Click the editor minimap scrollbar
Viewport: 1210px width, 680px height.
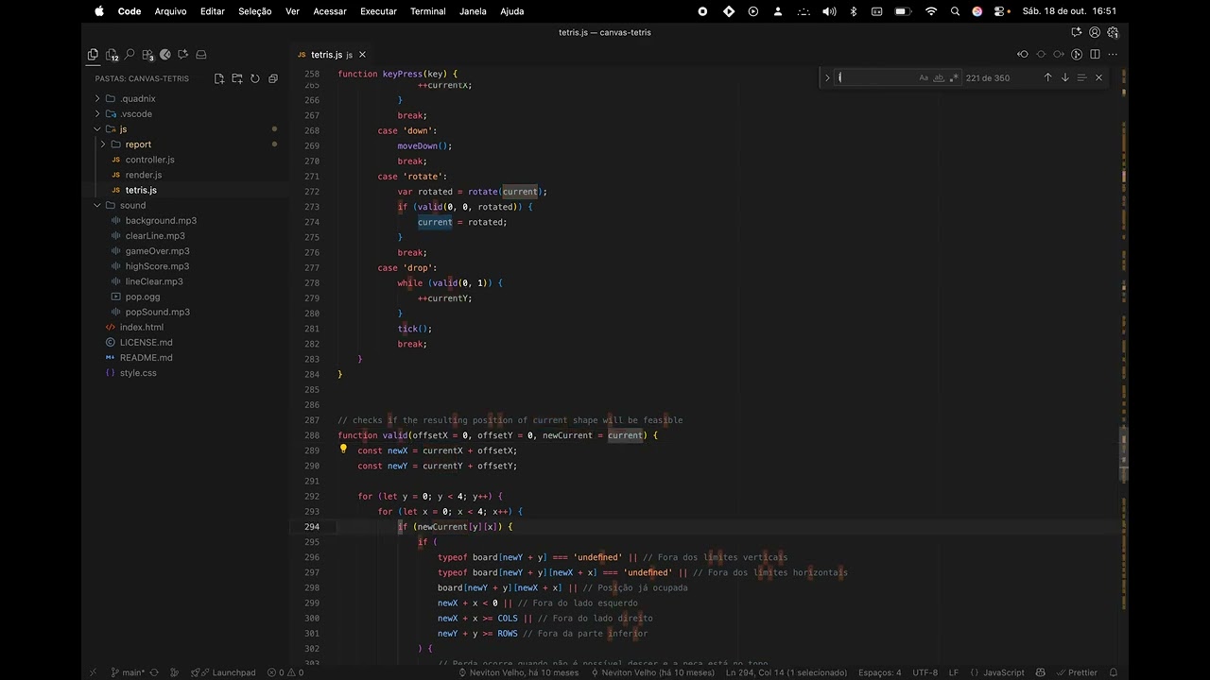pyautogui.click(x=1124, y=368)
